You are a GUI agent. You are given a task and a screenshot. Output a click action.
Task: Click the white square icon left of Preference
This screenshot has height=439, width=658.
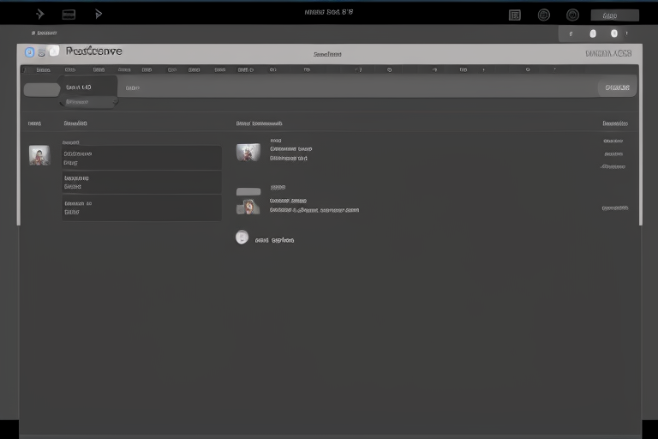point(53,51)
